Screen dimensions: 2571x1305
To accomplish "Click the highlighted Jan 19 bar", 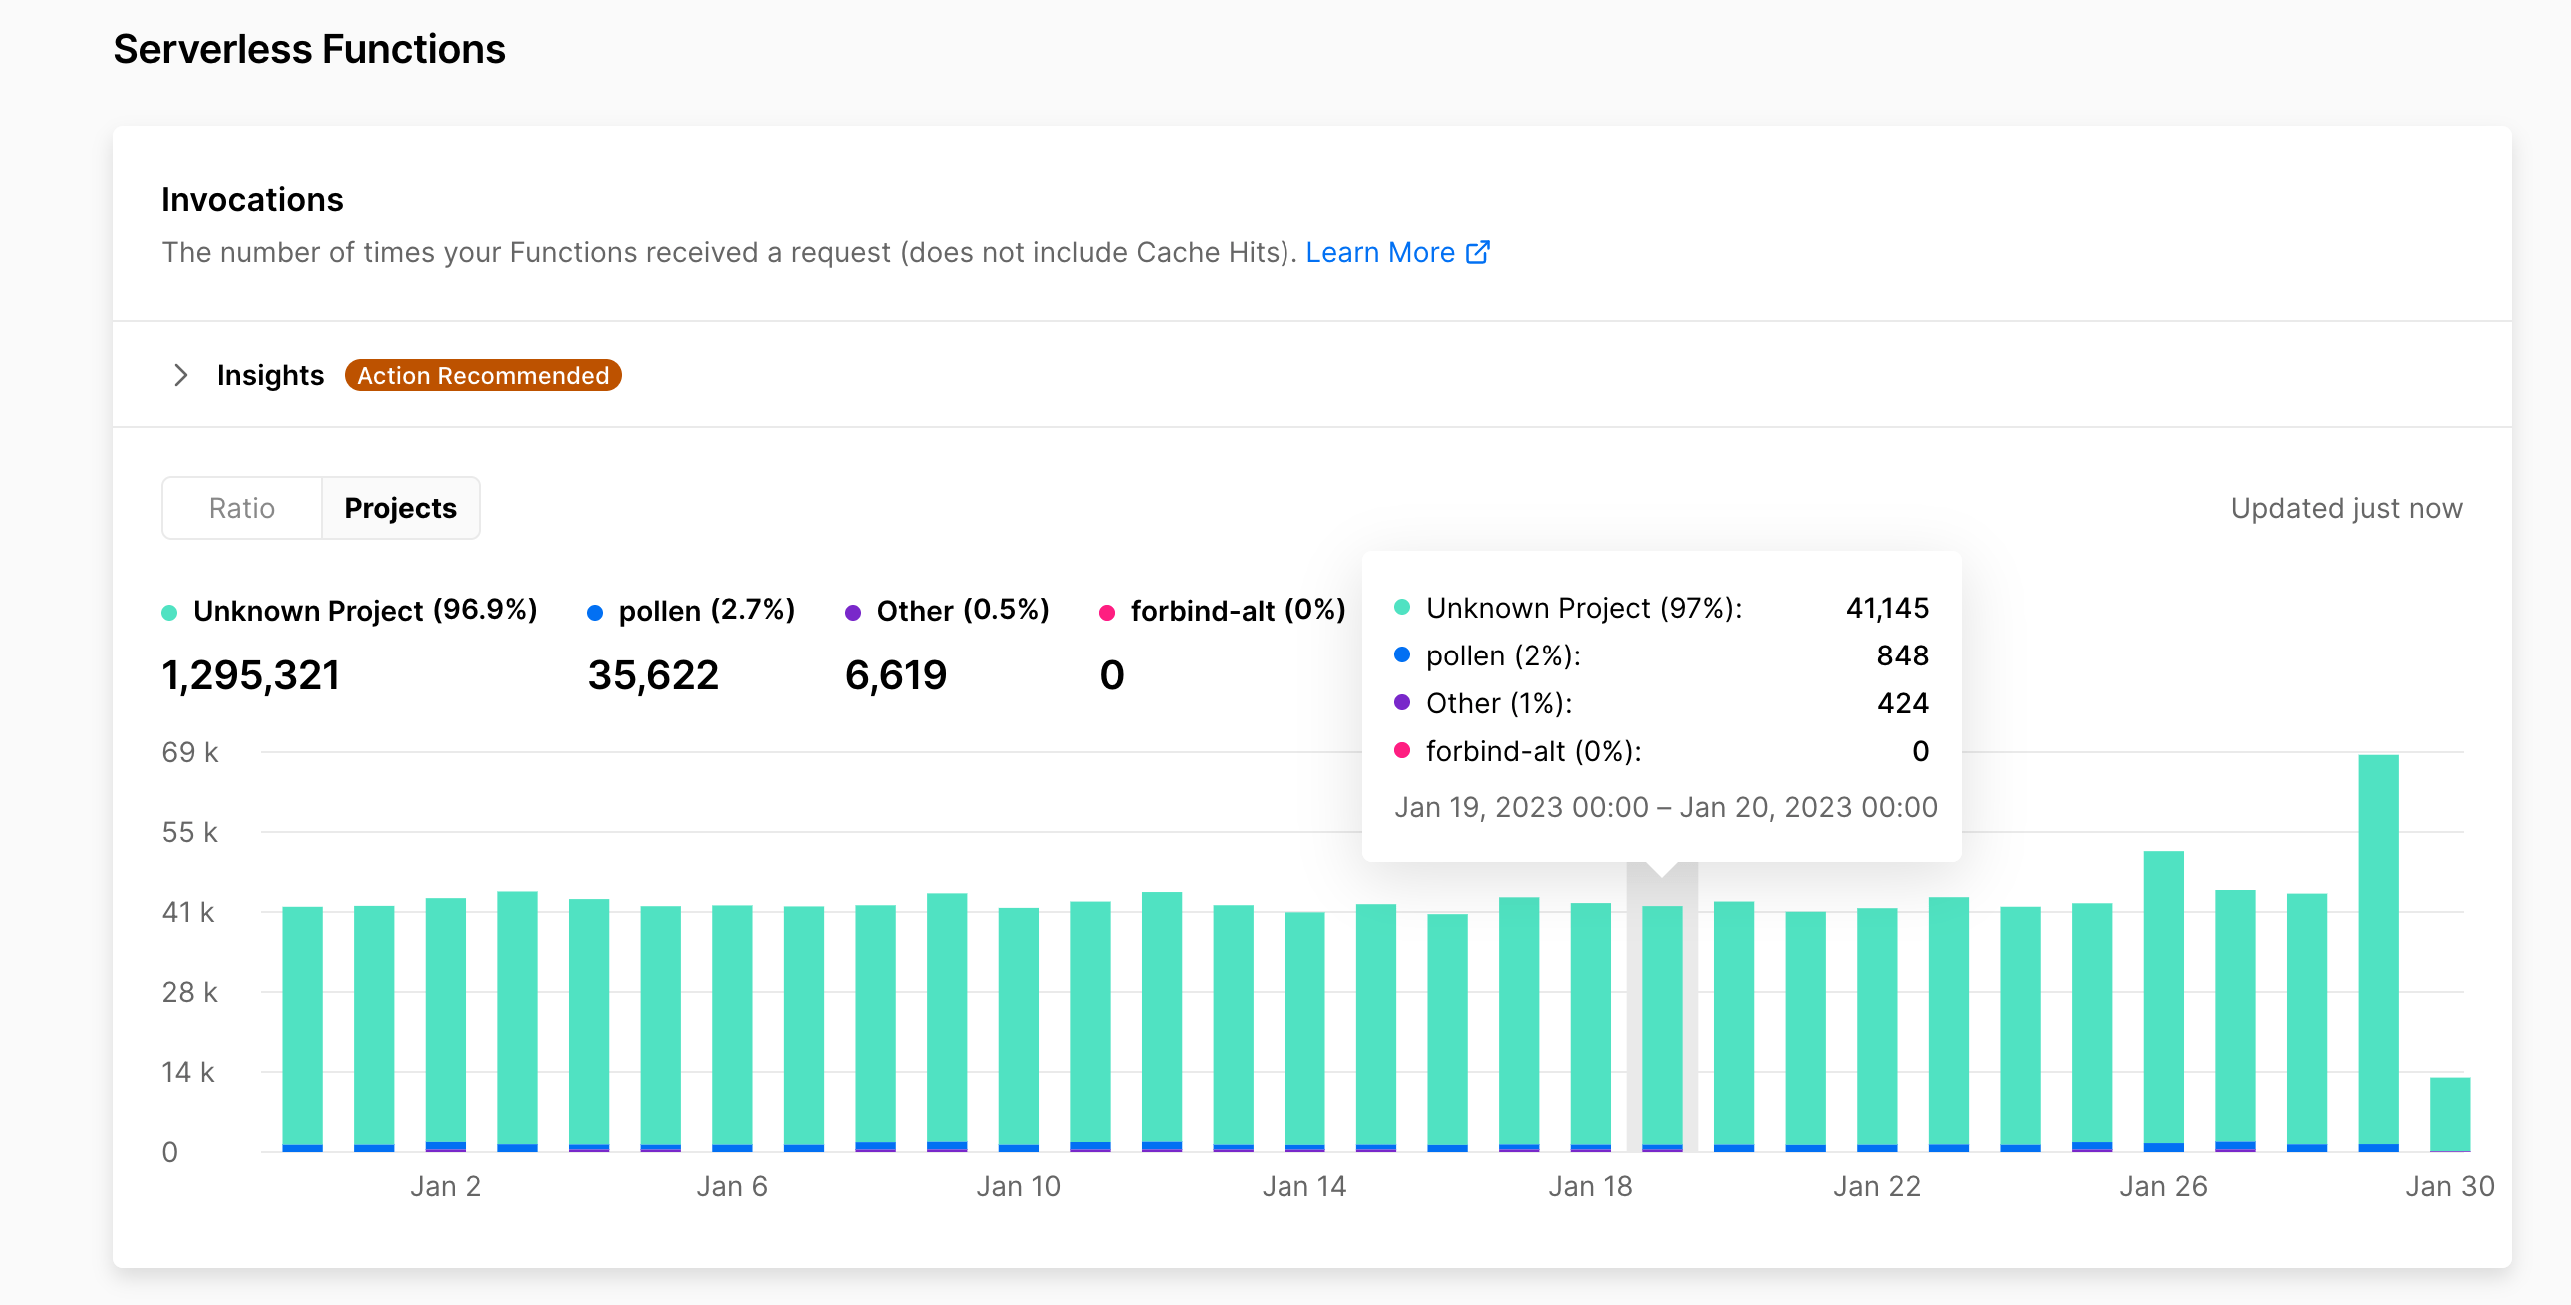I will coord(1662,1029).
